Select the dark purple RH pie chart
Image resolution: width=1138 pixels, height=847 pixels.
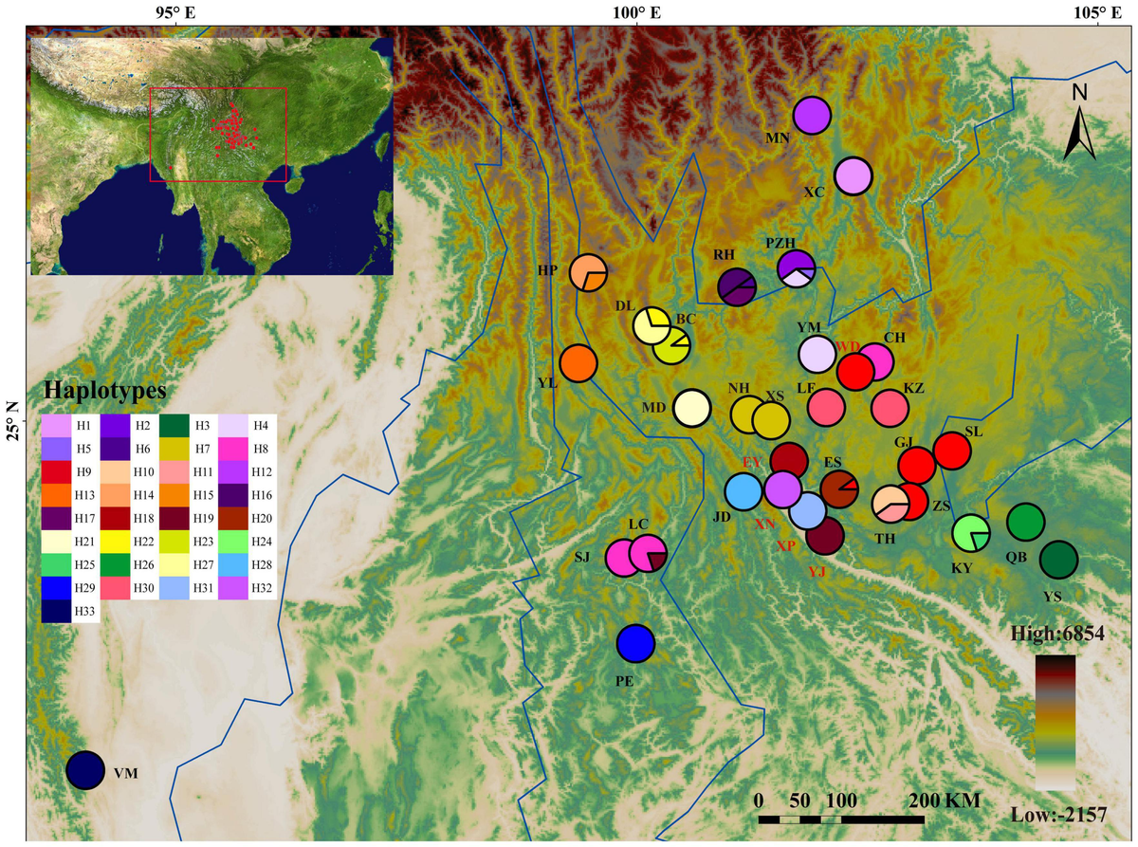coord(737,286)
